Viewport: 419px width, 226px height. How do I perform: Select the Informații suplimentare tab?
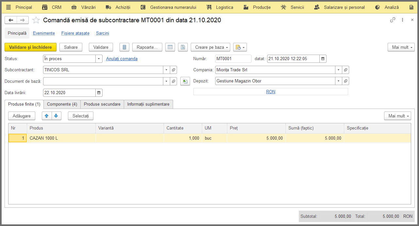pyautogui.click(x=148, y=104)
